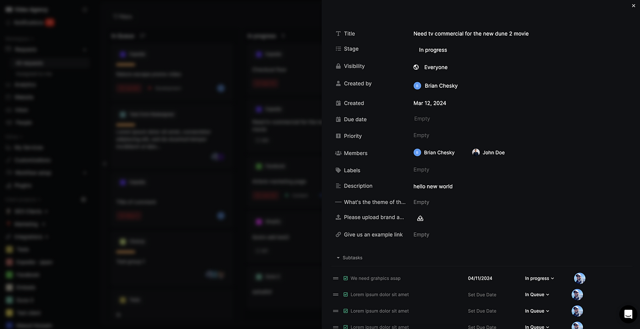Click the globe icon beside Everyone
Image resolution: width=640 pixels, height=329 pixels.
coord(416,67)
